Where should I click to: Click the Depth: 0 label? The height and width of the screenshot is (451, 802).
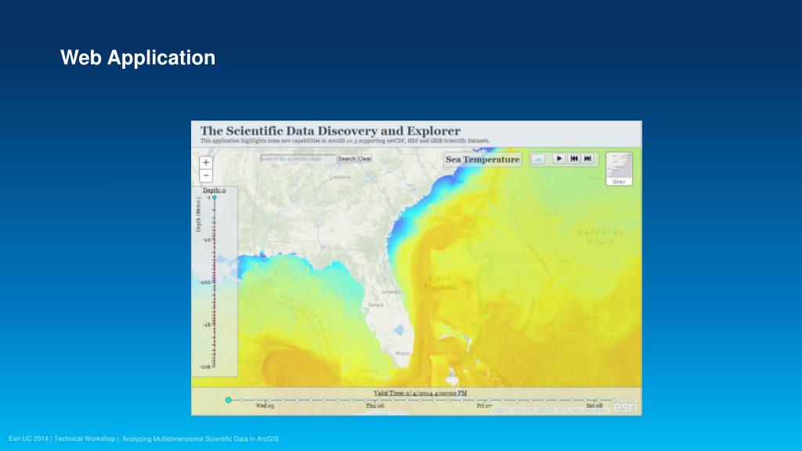pyautogui.click(x=215, y=190)
